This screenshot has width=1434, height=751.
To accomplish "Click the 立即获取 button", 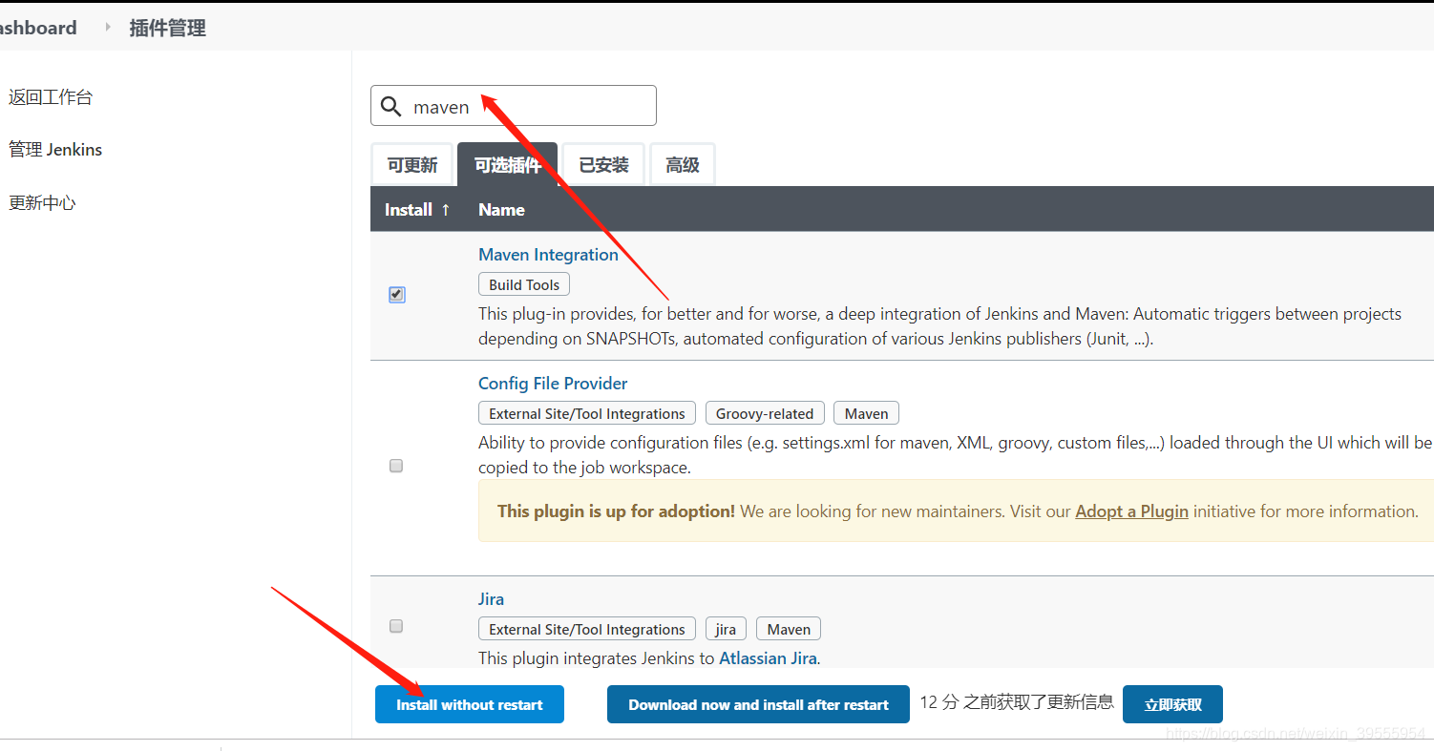I will 1172,704.
